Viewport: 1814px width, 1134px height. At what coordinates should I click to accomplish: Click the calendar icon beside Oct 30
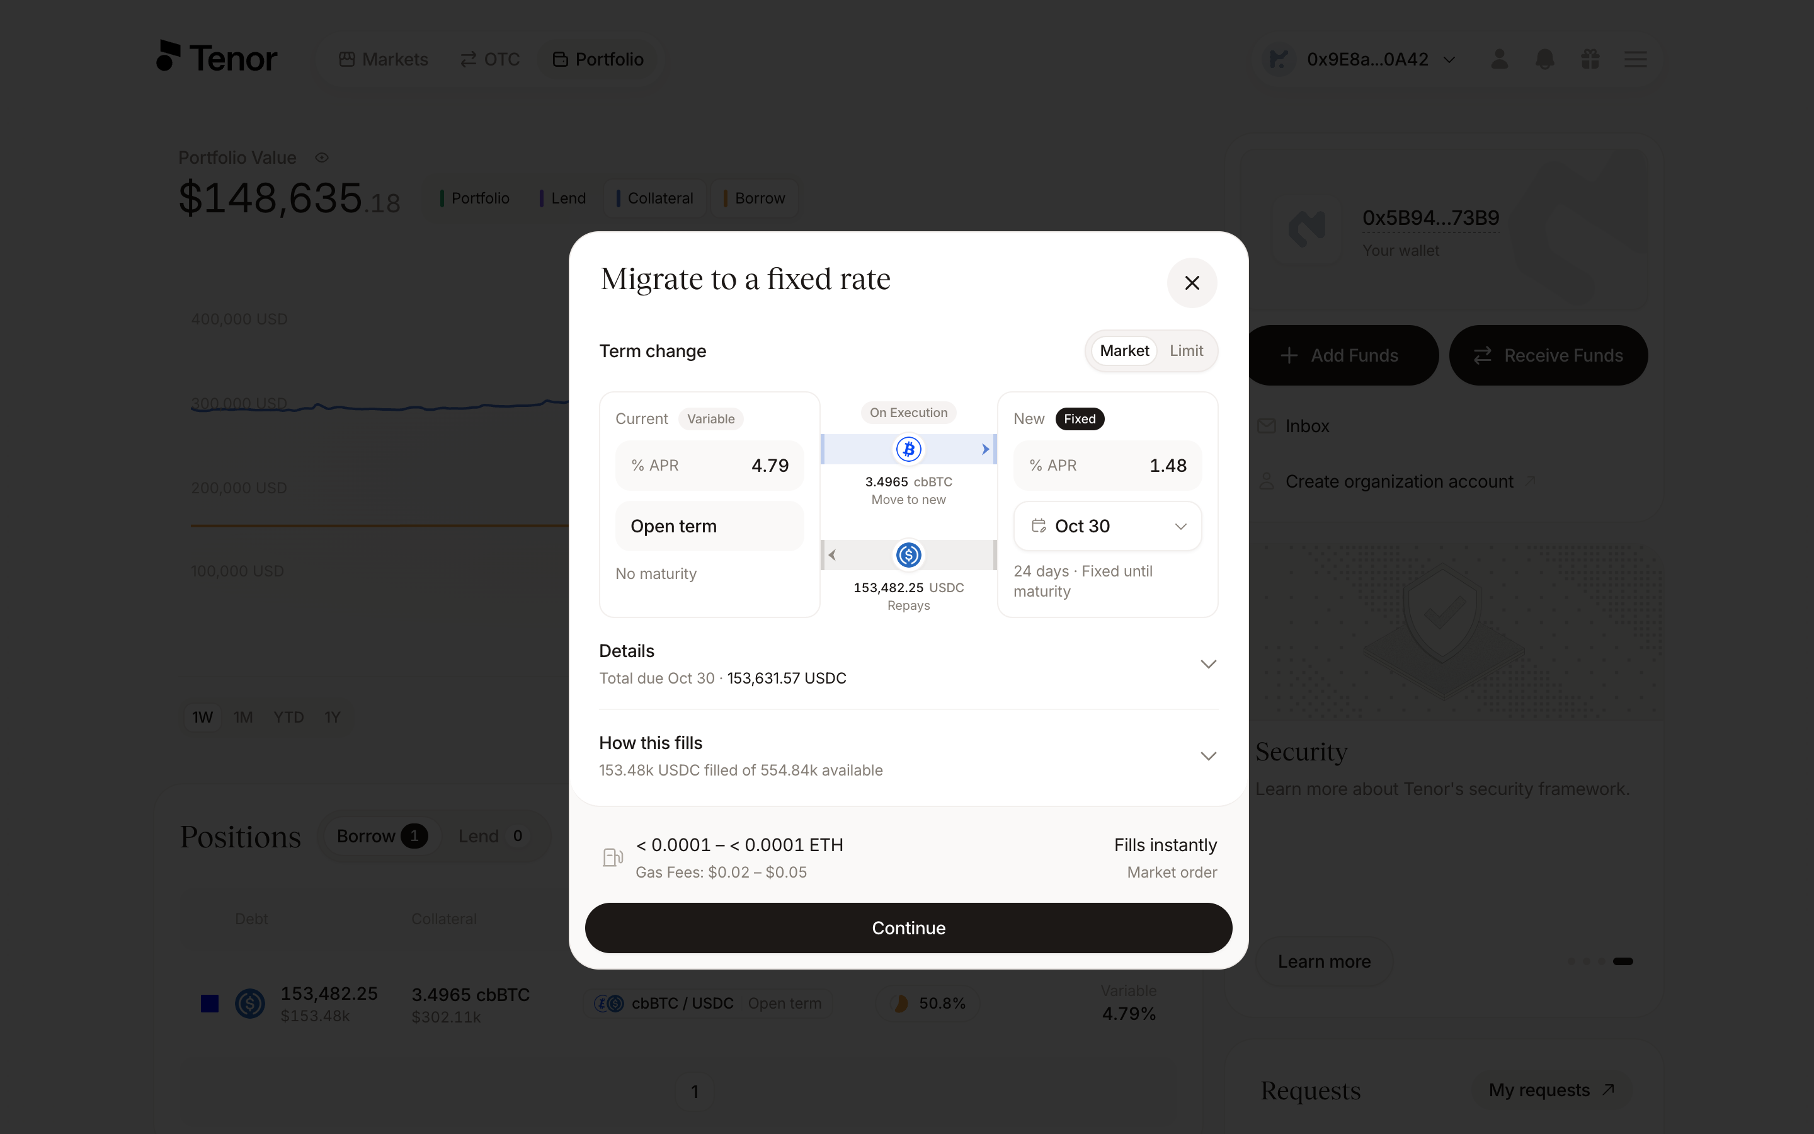pos(1038,526)
